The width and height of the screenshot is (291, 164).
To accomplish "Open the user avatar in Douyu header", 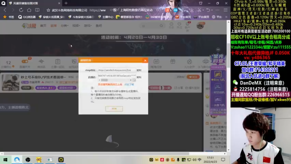I will pyautogui.click(x=200, y=26).
